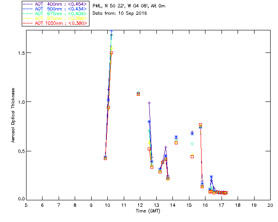Screen dimensions: 278x222
Task: Click the 'Data from: 10 Sep 2016' text
Action: [x=120, y=13]
